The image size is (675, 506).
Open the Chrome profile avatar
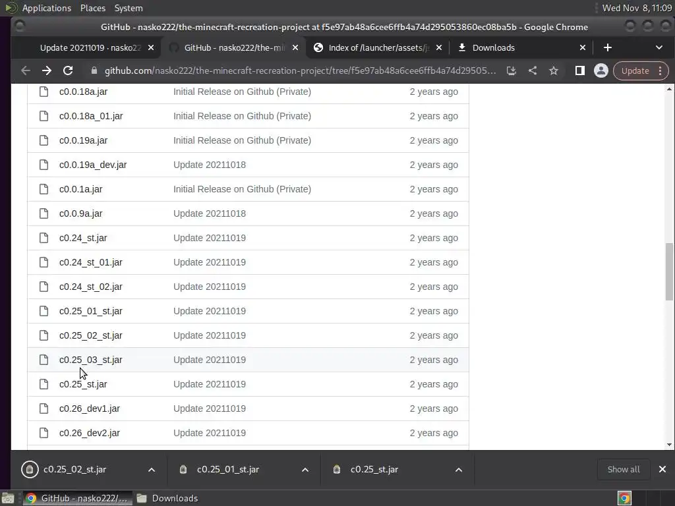click(x=601, y=70)
